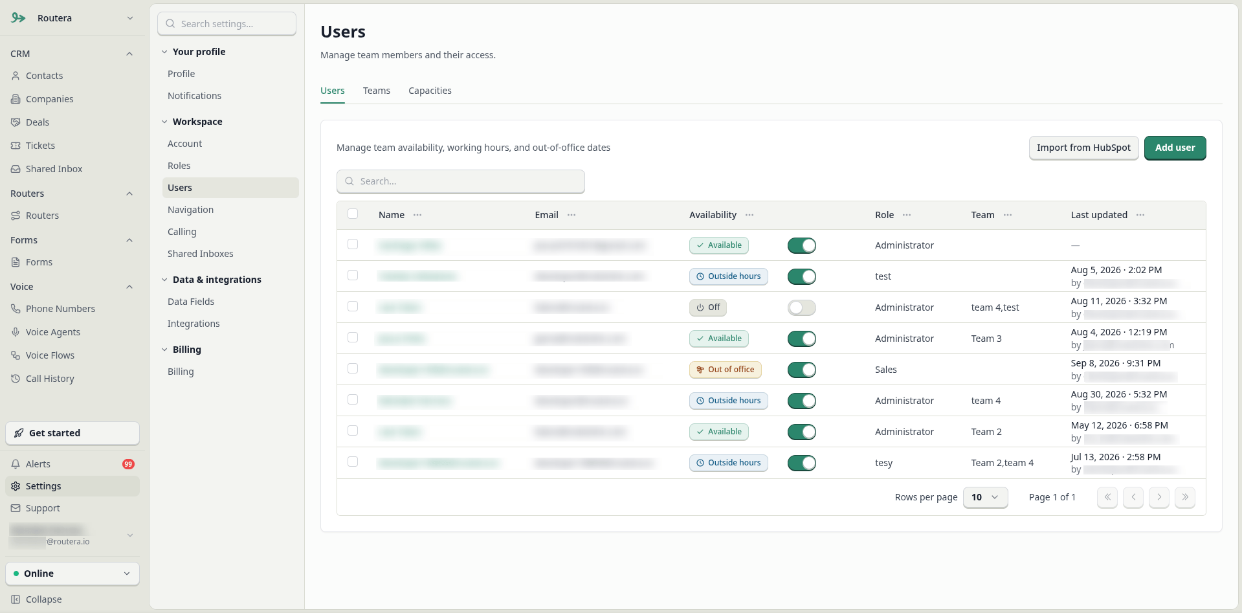Go to Deals page
This screenshot has width=1242, height=613.
pos(38,122)
